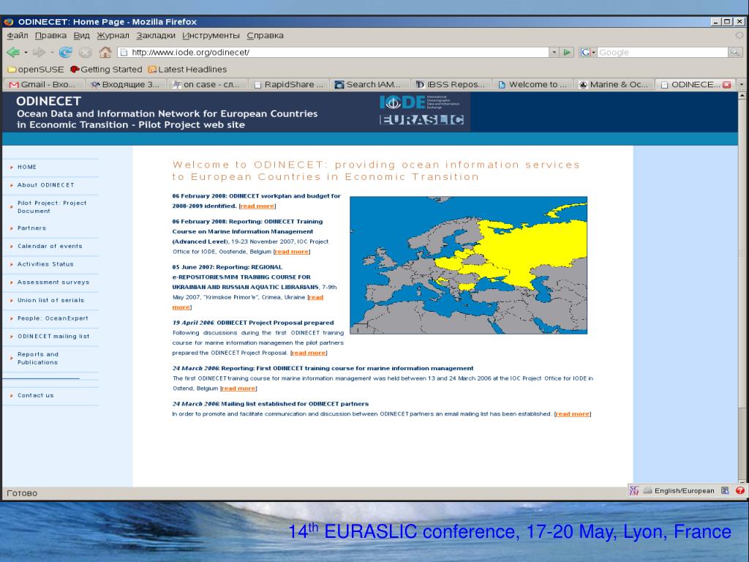
Task: Open About ODINECET sidebar link
Action: [x=46, y=185]
